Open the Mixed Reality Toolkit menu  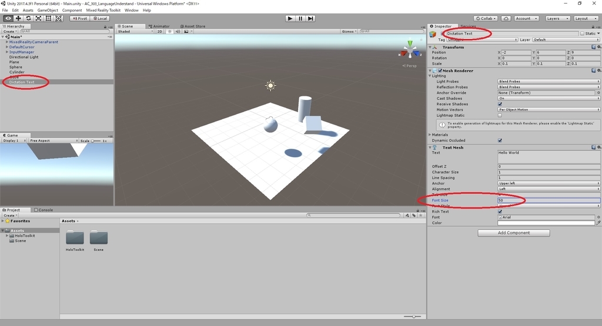point(103,11)
